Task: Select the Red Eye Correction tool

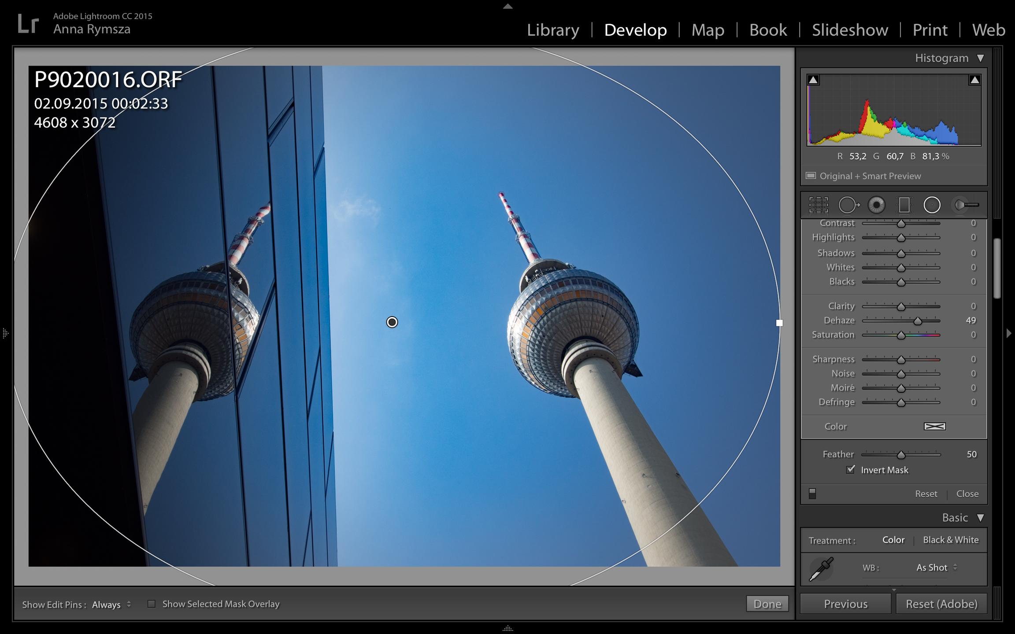Action: coord(877,205)
